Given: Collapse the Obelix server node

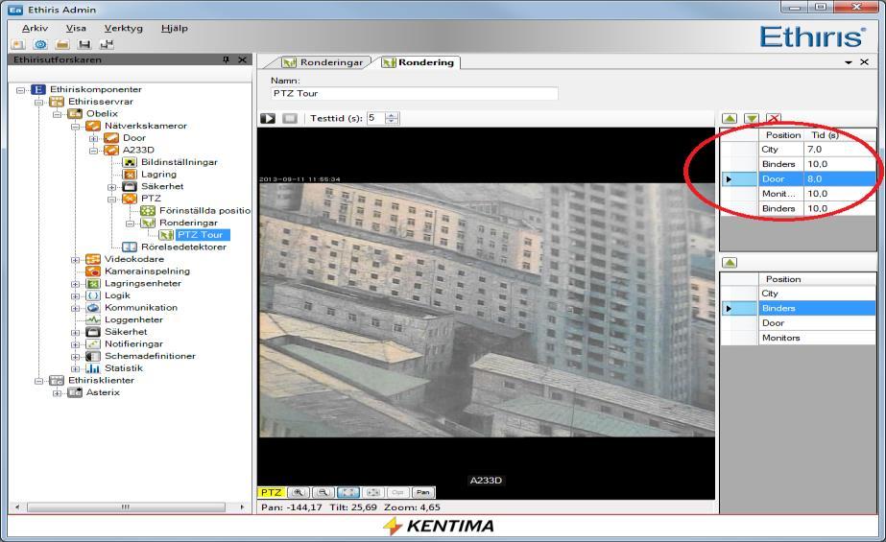Looking at the screenshot, I should click(57, 114).
